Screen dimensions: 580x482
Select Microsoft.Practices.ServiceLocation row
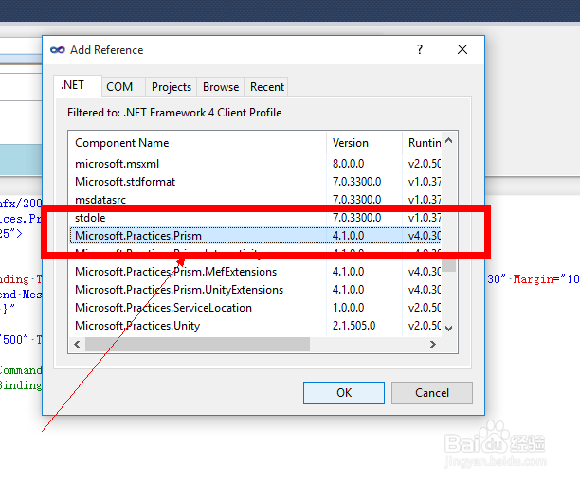(255, 308)
